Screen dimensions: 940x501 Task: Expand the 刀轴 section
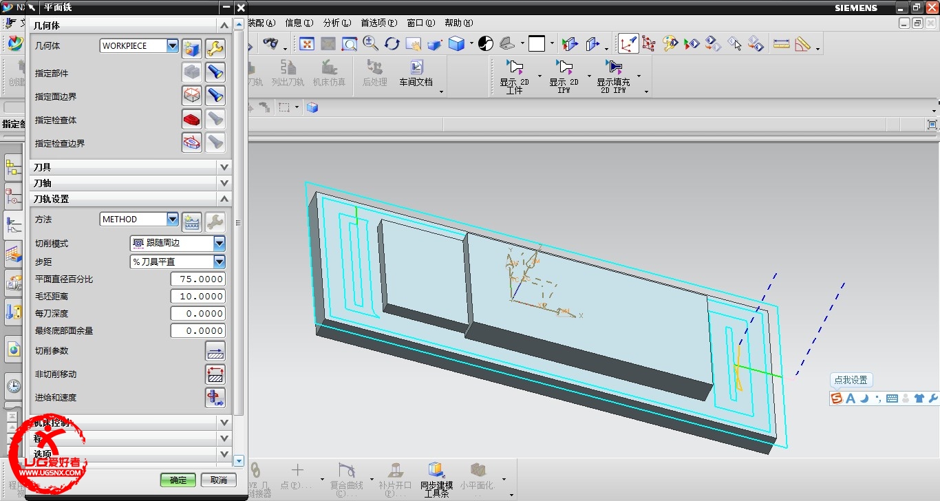point(224,183)
